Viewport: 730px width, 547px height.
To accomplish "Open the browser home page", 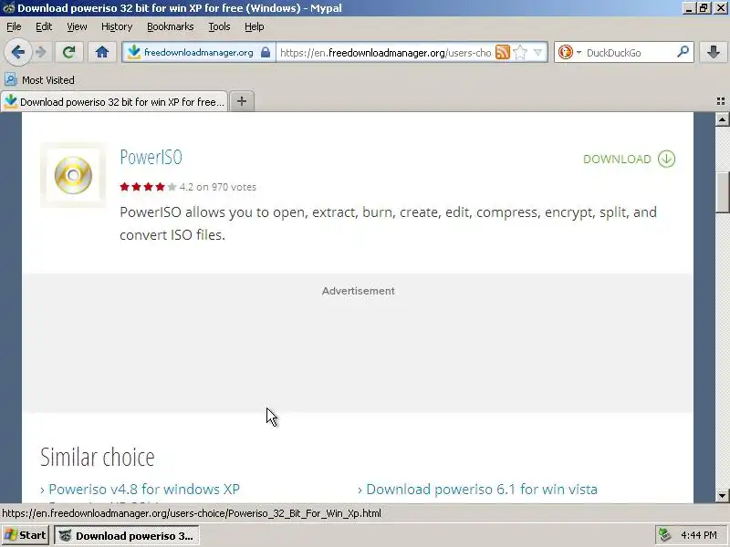I will pyautogui.click(x=102, y=52).
